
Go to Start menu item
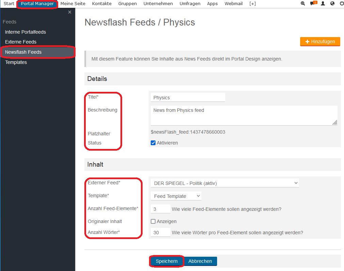coord(9,4)
